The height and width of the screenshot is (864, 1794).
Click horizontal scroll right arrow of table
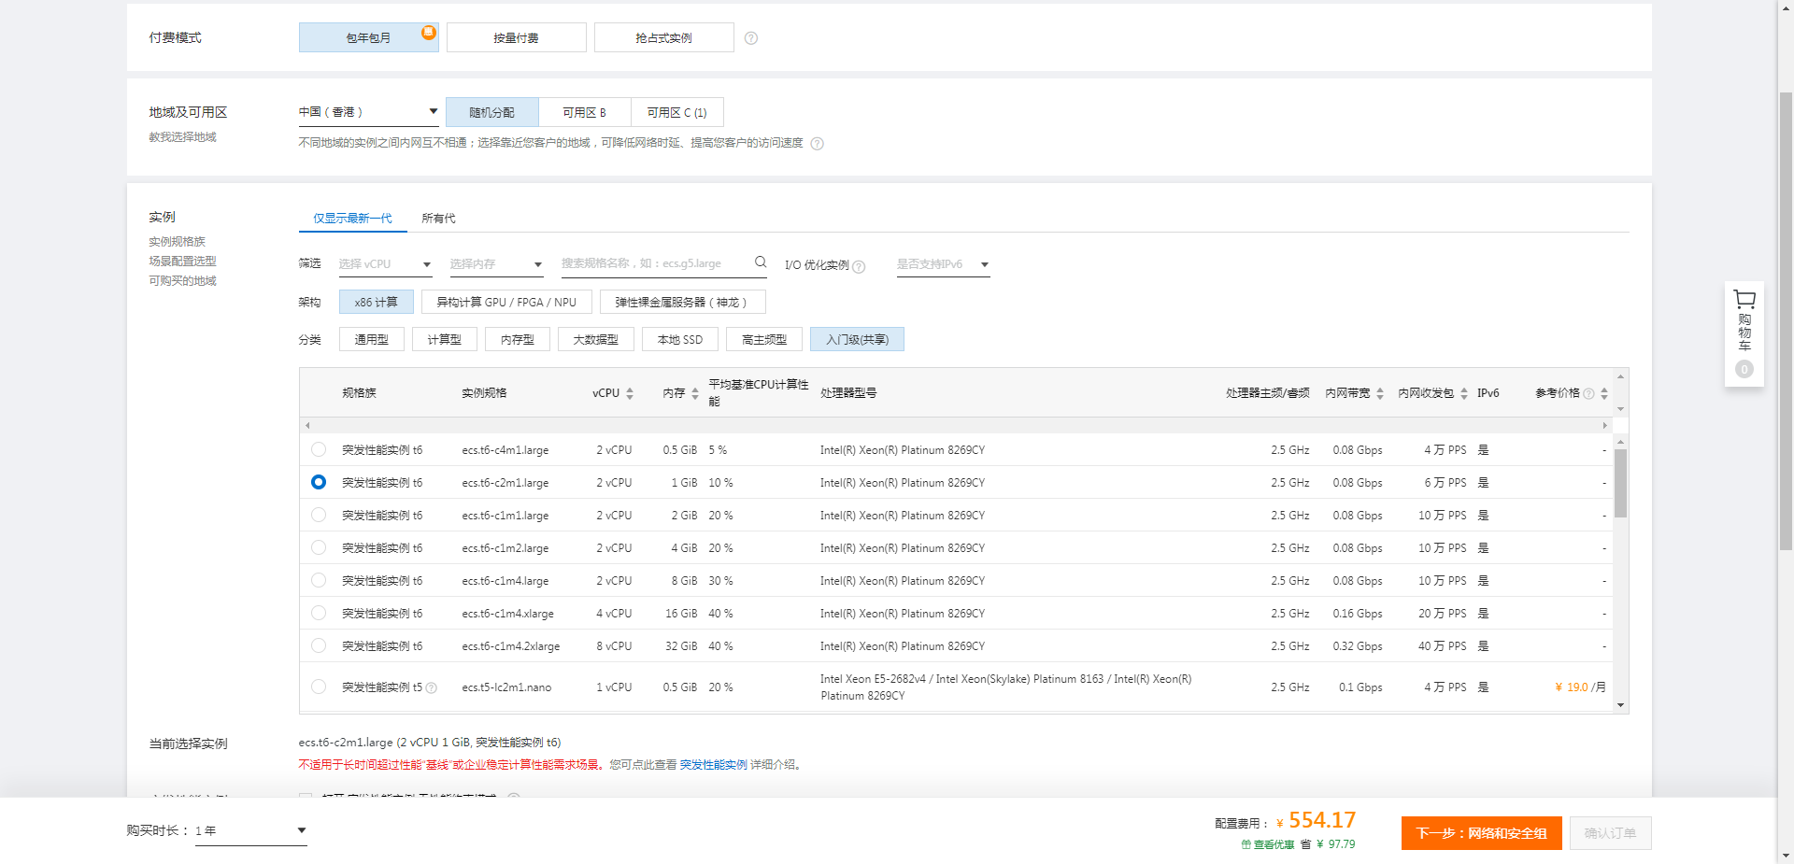click(1604, 425)
